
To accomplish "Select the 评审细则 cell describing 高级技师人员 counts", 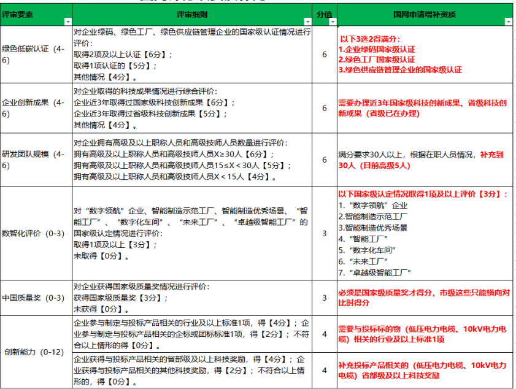I will (x=192, y=160).
